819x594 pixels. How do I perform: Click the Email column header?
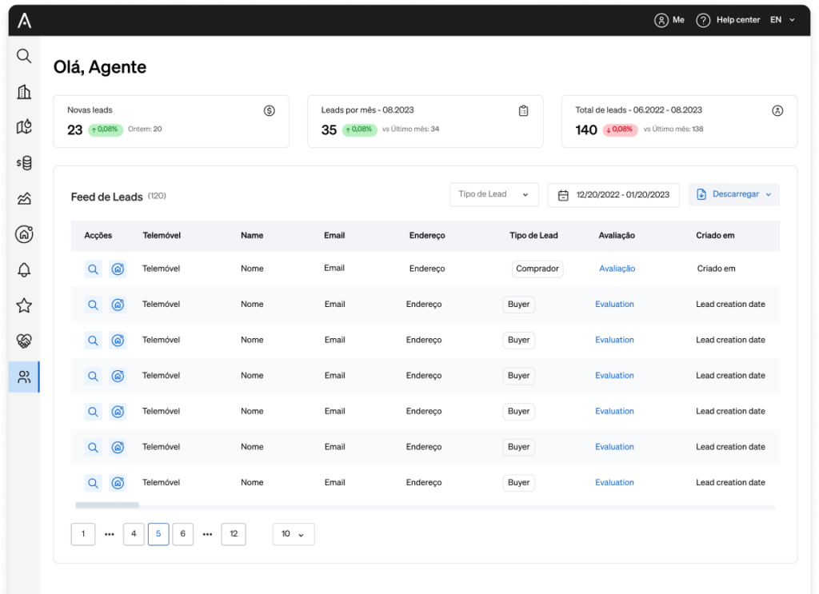pyautogui.click(x=334, y=235)
